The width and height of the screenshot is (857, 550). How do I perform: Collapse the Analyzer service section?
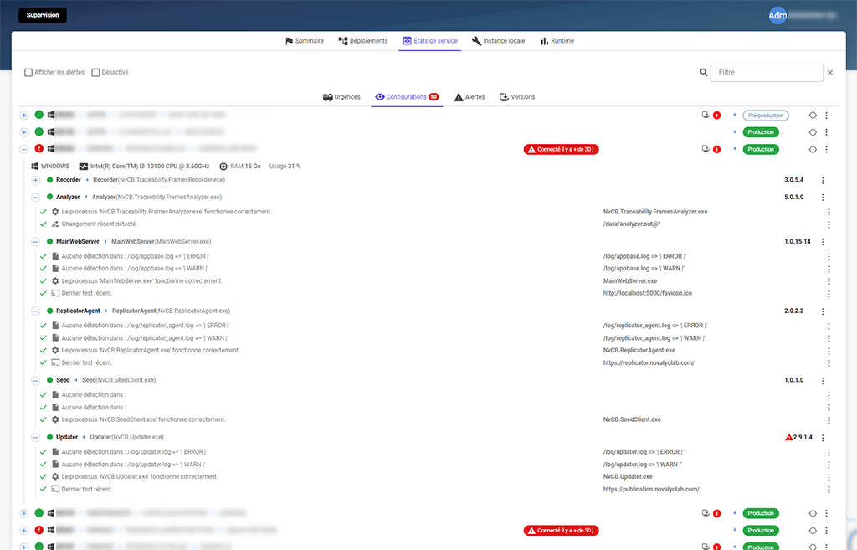pyautogui.click(x=36, y=198)
